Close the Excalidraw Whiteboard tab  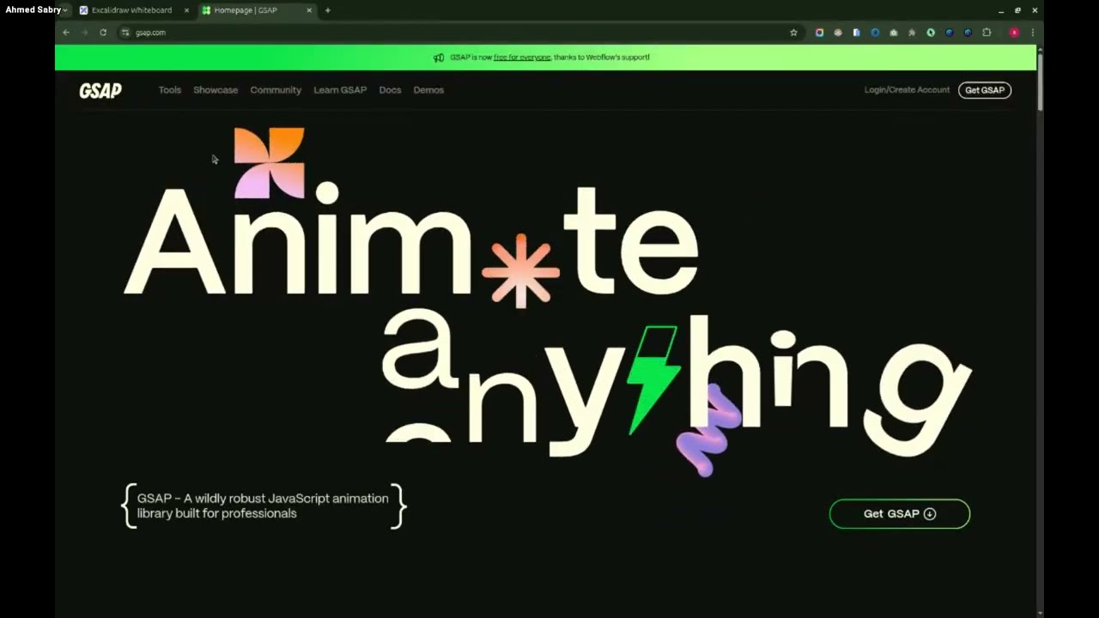186,10
